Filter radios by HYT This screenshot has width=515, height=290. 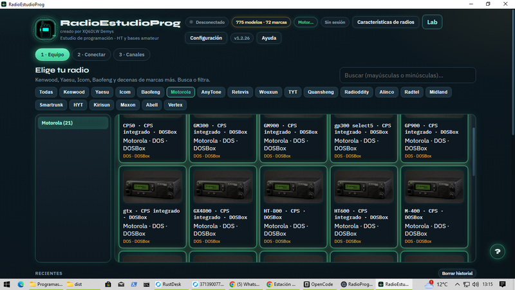[x=78, y=105]
